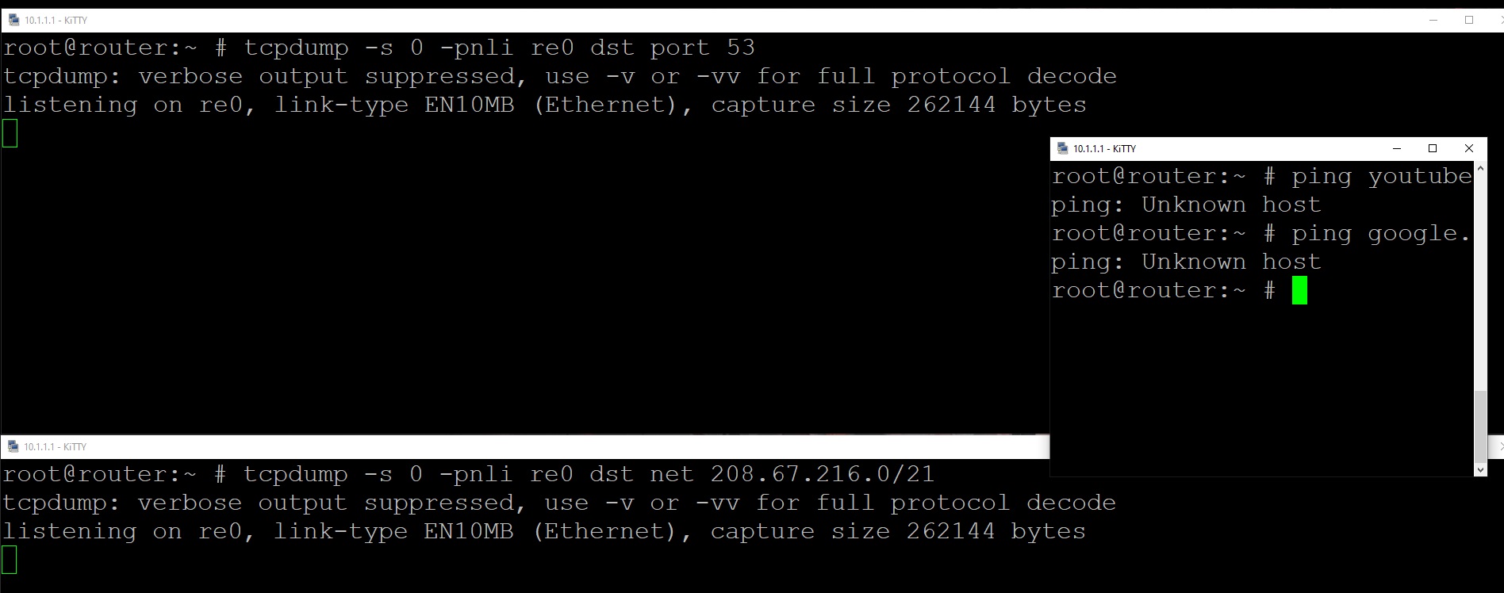Focus the dst net tcpdump terminal cursor
The width and height of the screenshot is (1504, 593).
tap(10, 560)
